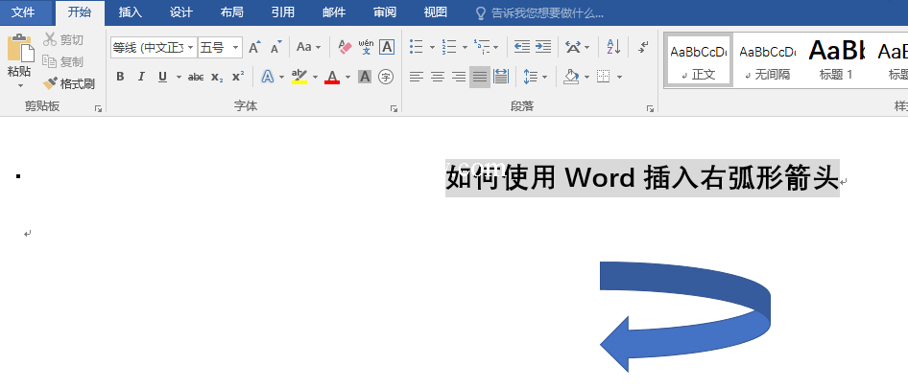This screenshot has width=908, height=388.
Task: Click the multilevel list icon
Action: tap(481, 47)
